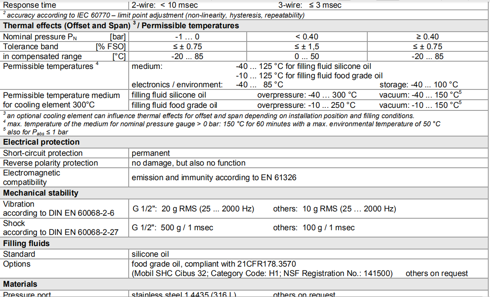Screen dimensions: 490x297
Task: Click the 'Short-circuit protection' row label
Action: 43,153
